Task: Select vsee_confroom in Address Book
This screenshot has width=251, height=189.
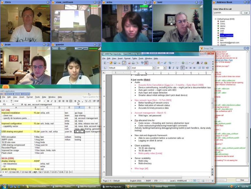Action: pyautogui.click(x=227, y=36)
